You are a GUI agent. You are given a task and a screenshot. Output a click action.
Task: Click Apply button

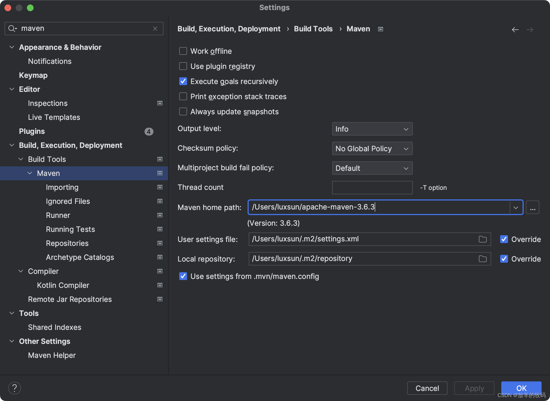tap(474, 388)
